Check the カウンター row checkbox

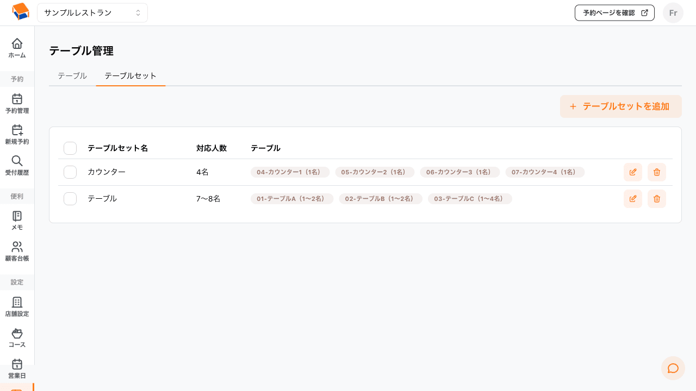[70, 172]
